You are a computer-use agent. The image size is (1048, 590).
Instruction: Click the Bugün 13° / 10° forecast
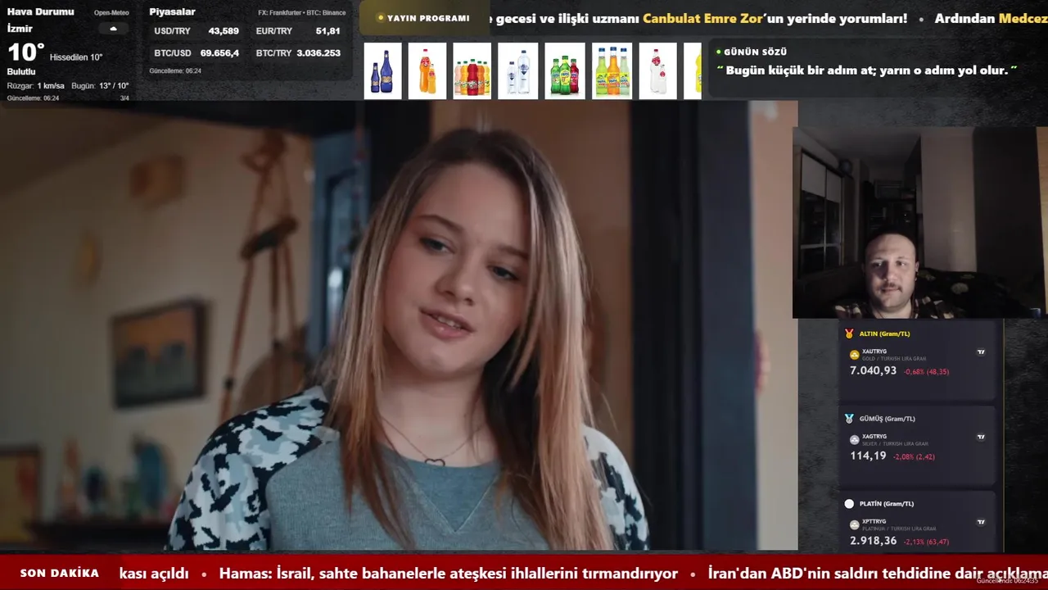pyautogui.click(x=100, y=86)
